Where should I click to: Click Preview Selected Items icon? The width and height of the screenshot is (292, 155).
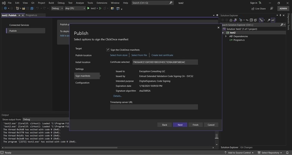coord(273,20)
